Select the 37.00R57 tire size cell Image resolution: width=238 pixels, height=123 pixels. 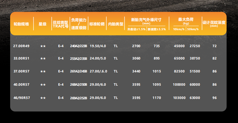21,71
